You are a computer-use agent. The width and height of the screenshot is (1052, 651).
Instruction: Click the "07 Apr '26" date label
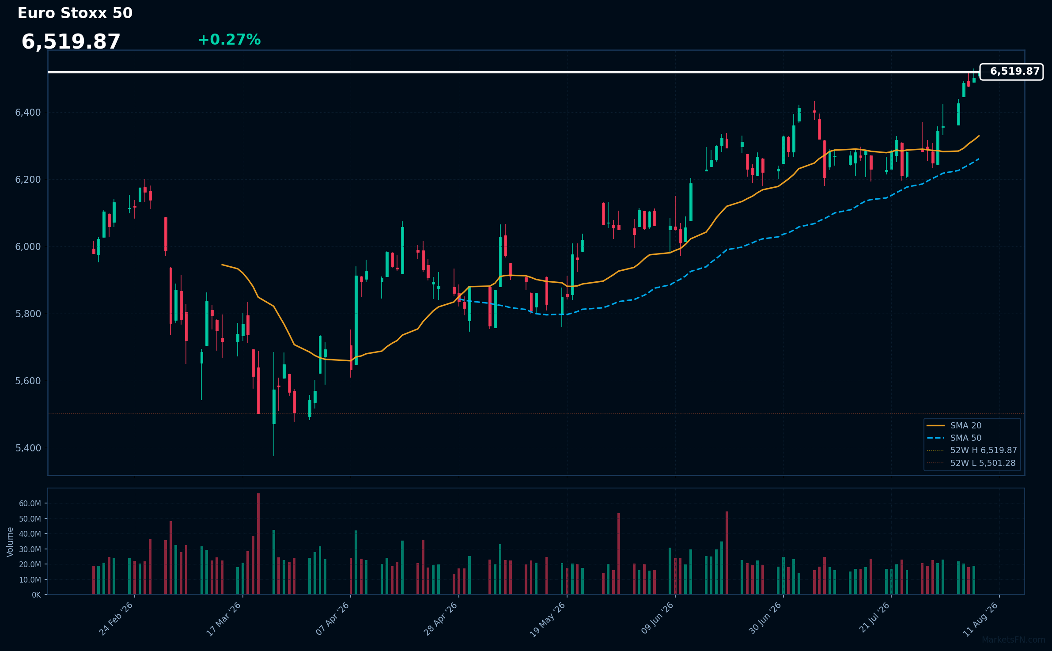pos(332,619)
